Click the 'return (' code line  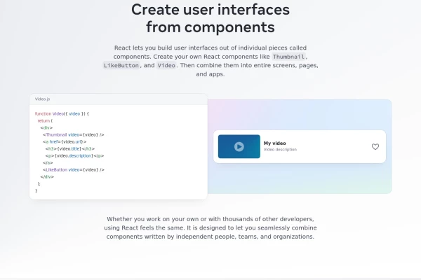pos(45,120)
